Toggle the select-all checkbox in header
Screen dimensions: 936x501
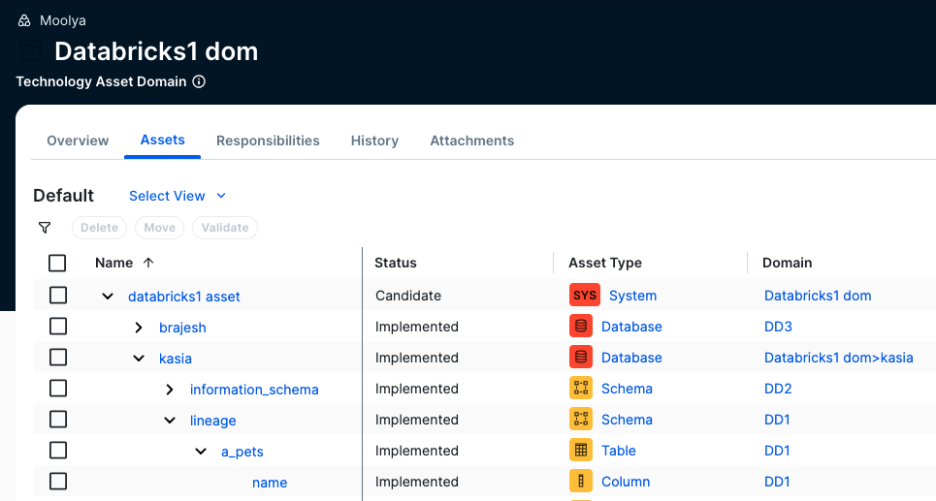(57, 263)
